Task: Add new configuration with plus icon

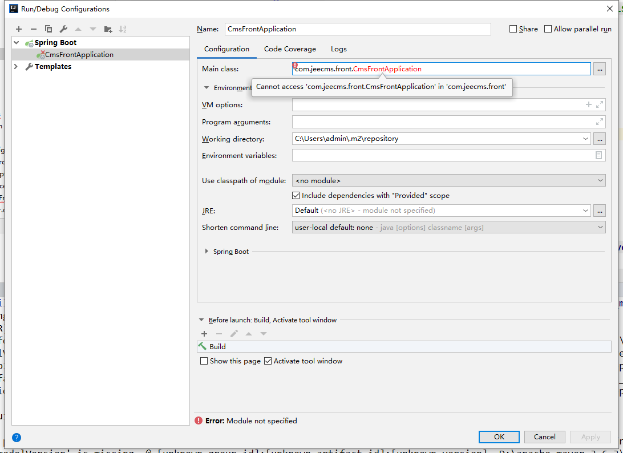Action: [19, 29]
